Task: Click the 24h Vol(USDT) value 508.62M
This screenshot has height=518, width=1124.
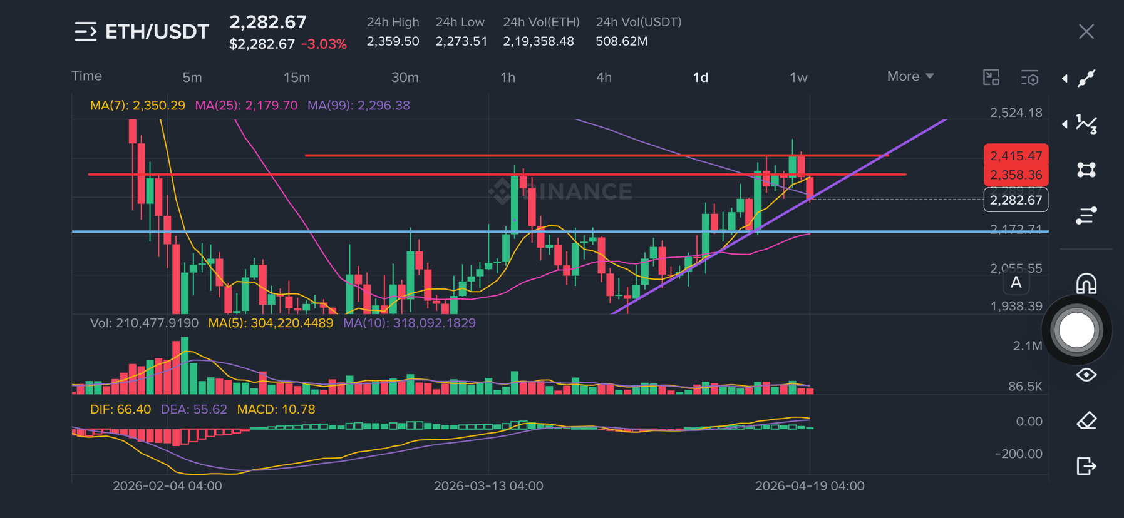Action: [622, 41]
